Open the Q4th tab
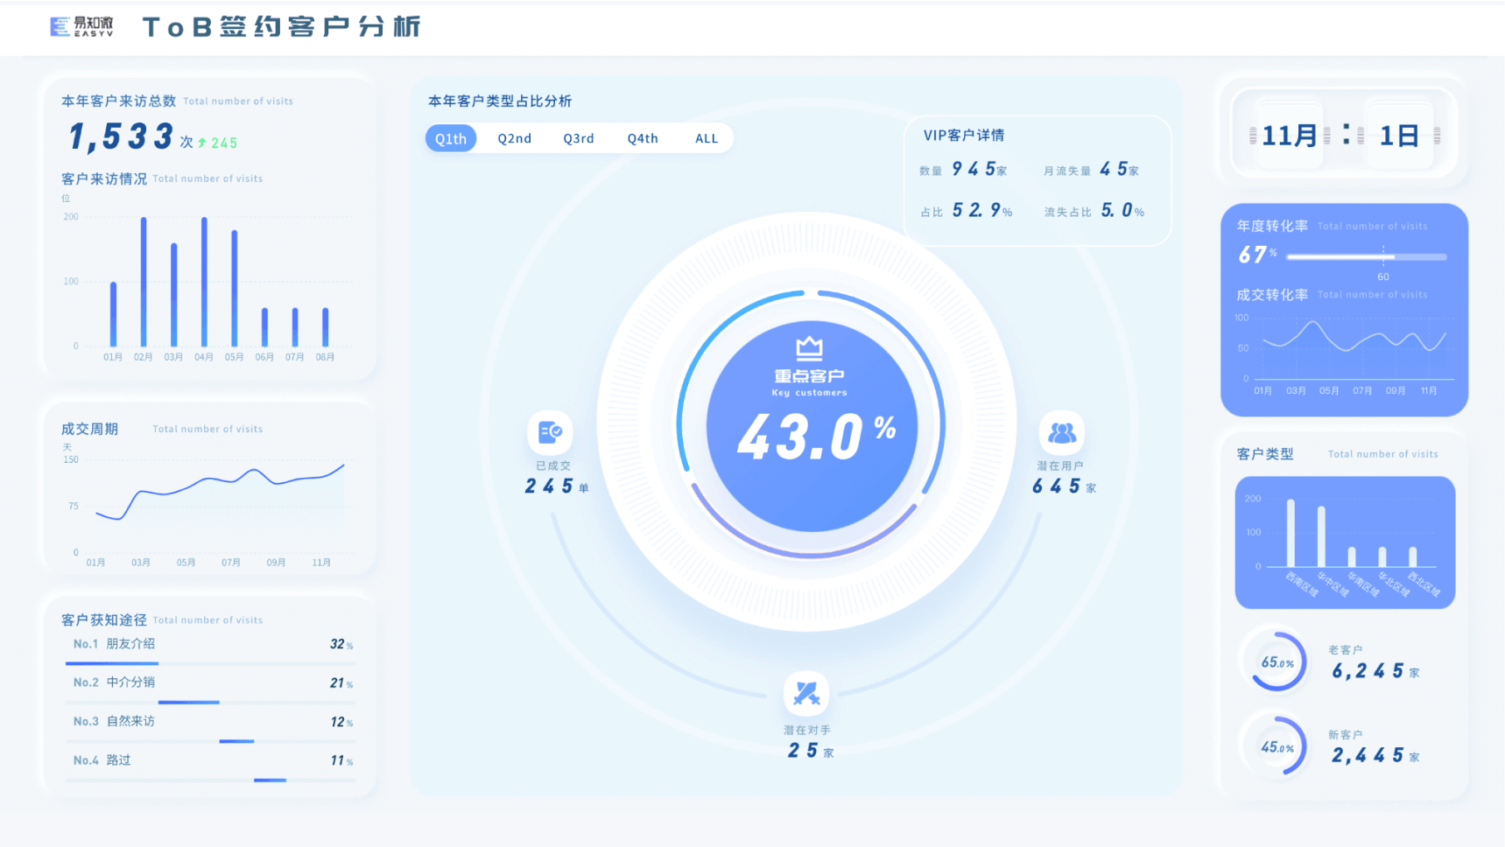This screenshot has height=847, width=1505. (643, 138)
